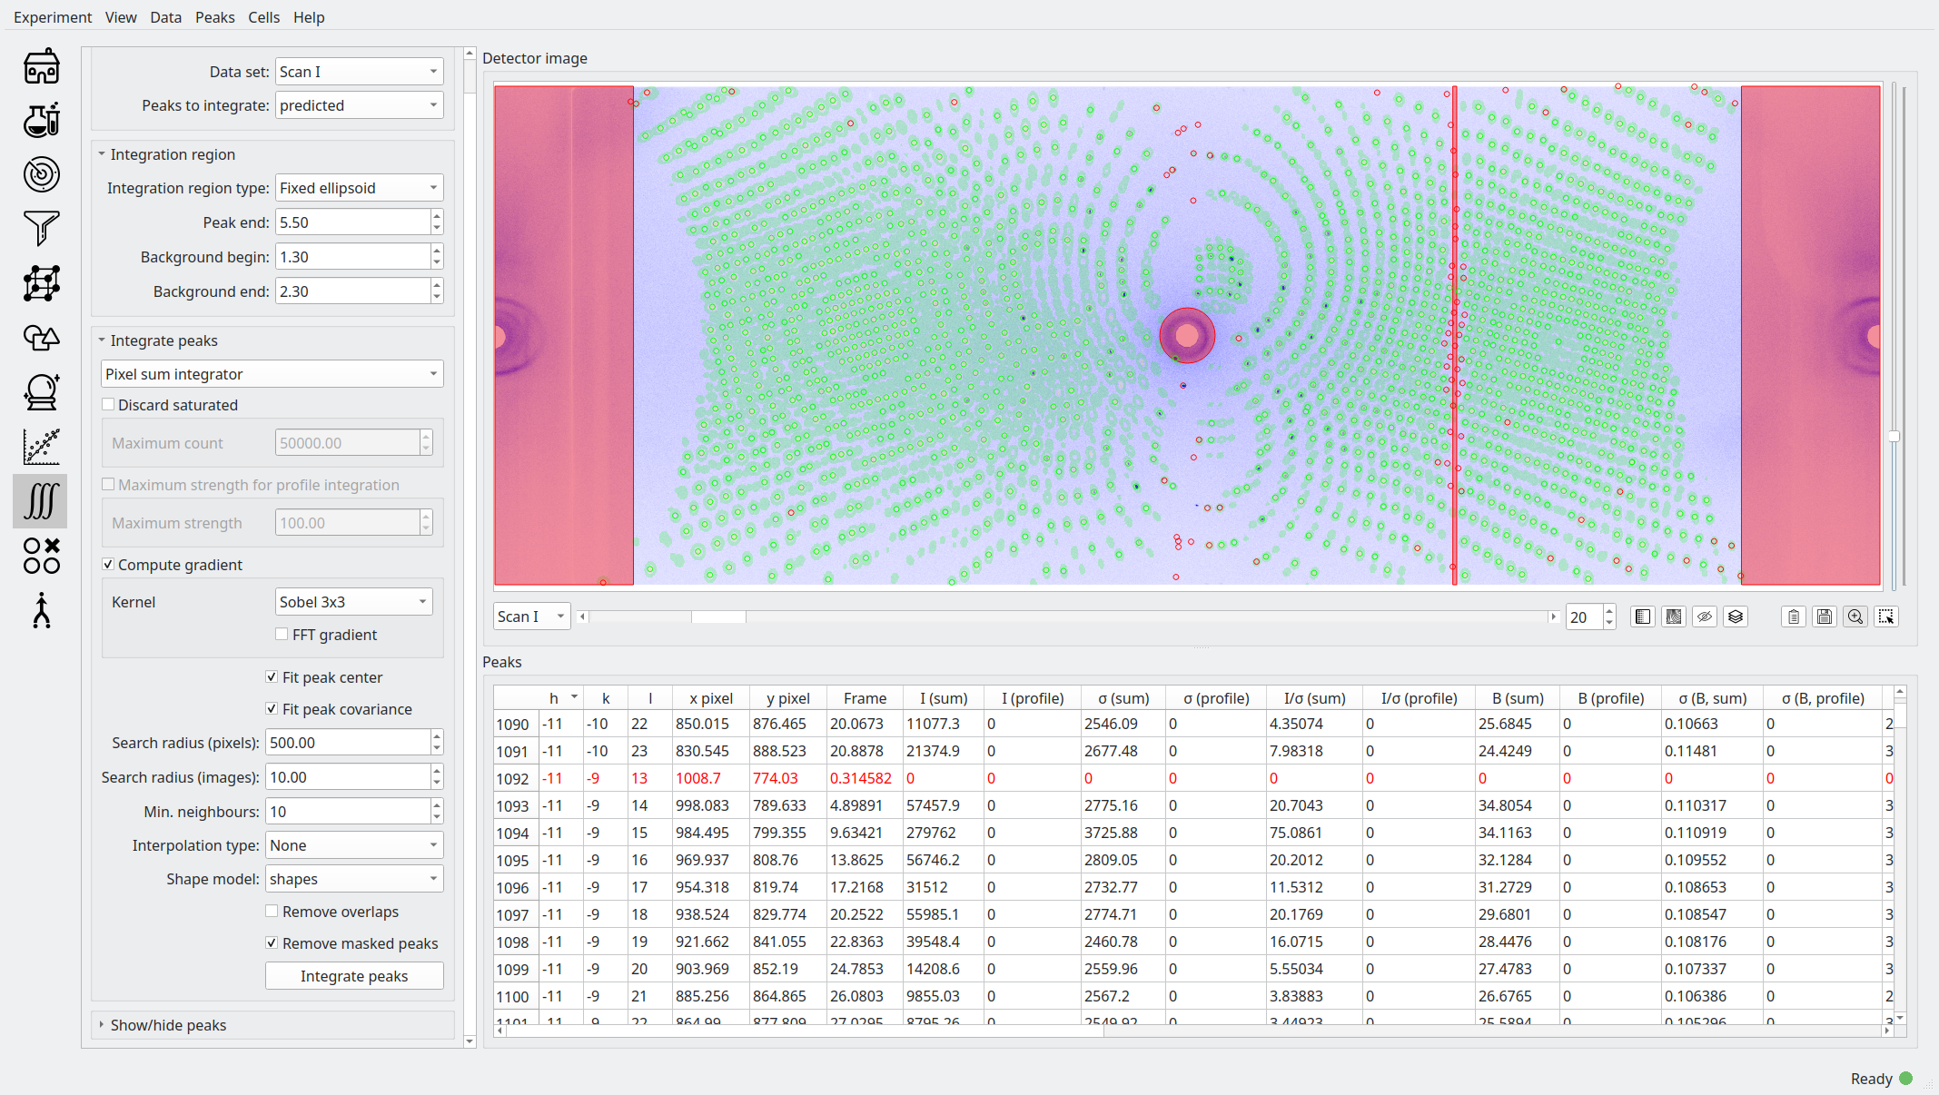Select the funnel filter icon

tap(42, 228)
